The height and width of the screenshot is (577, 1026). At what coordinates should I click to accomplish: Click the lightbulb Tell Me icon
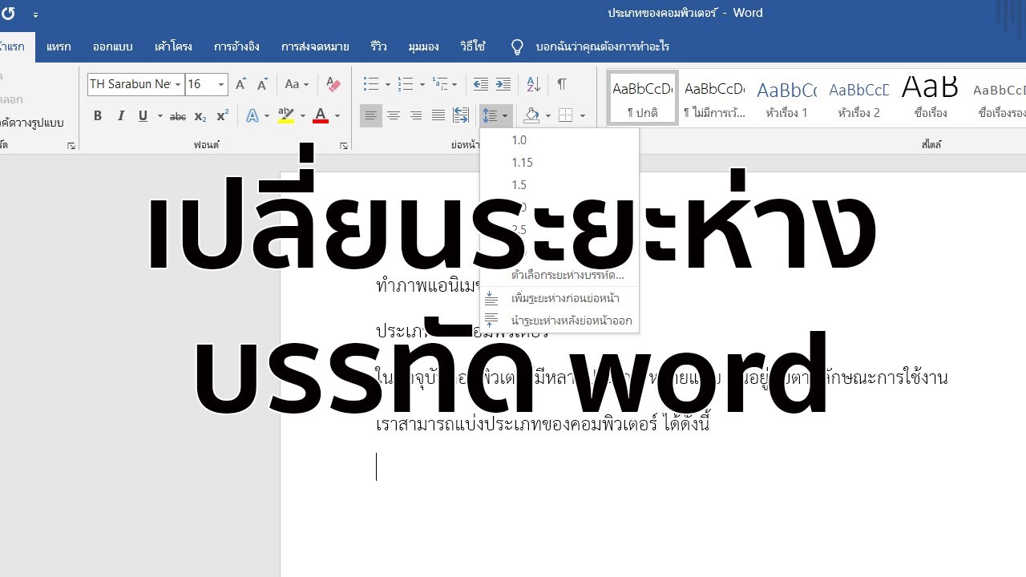pyautogui.click(x=518, y=46)
